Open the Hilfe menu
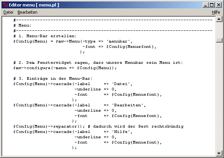The image size is (224, 158). click(216, 12)
